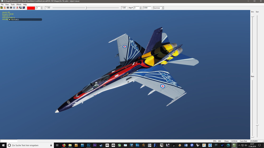The width and height of the screenshot is (264, 148).
Task: Open Task View from the taskbar
Action: pyautogui.click(x=57, y=145)
